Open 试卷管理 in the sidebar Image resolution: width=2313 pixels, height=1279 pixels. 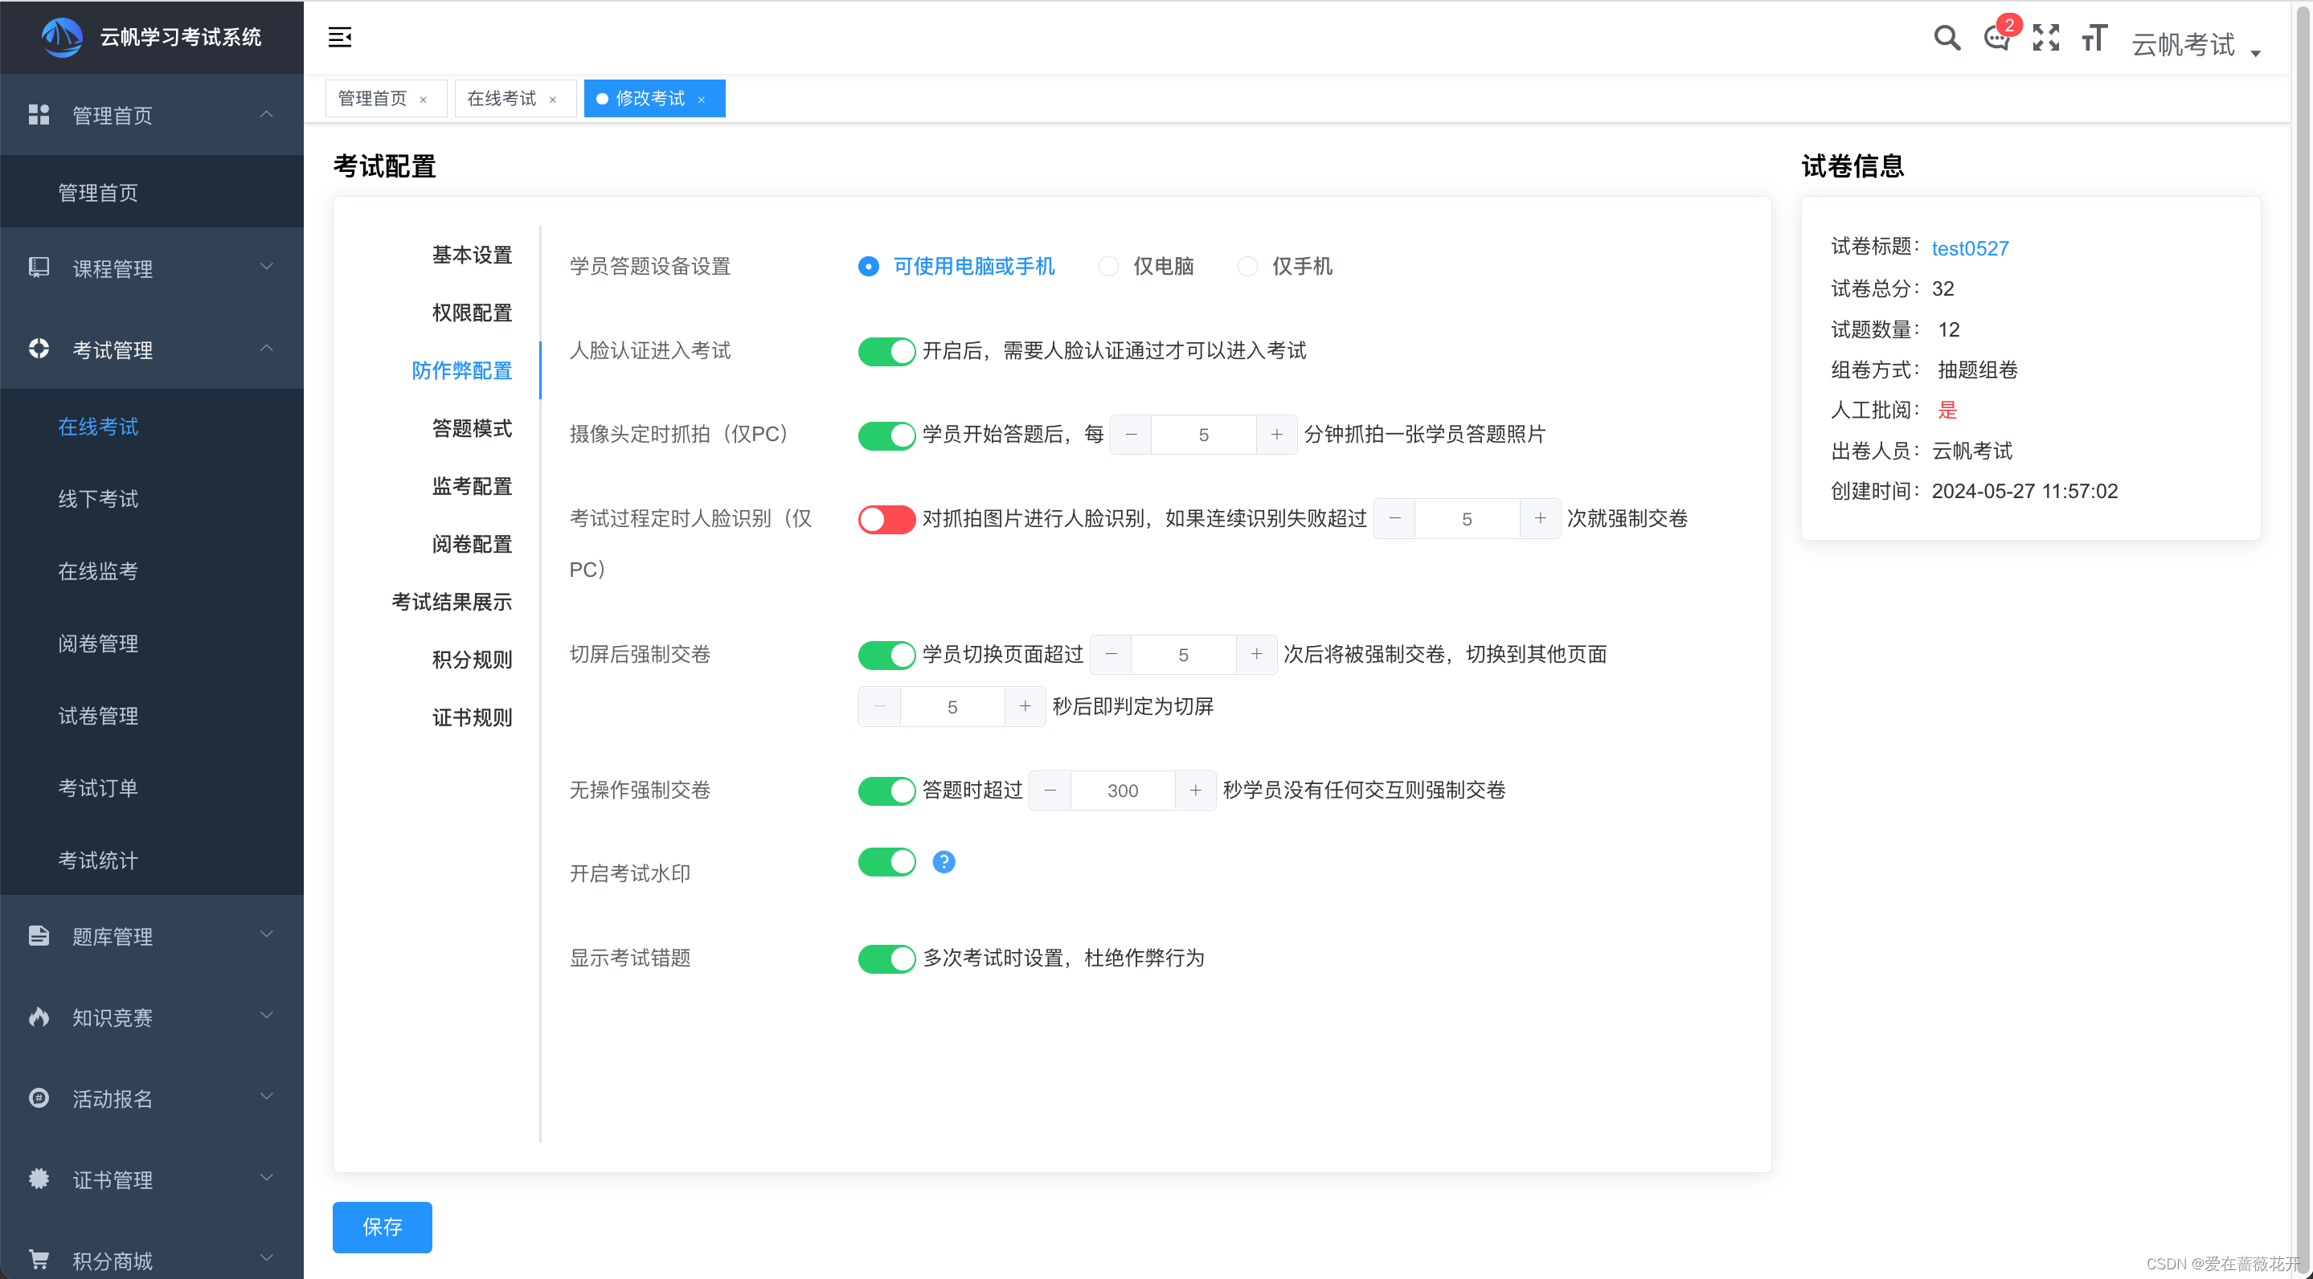coord(98,715)
